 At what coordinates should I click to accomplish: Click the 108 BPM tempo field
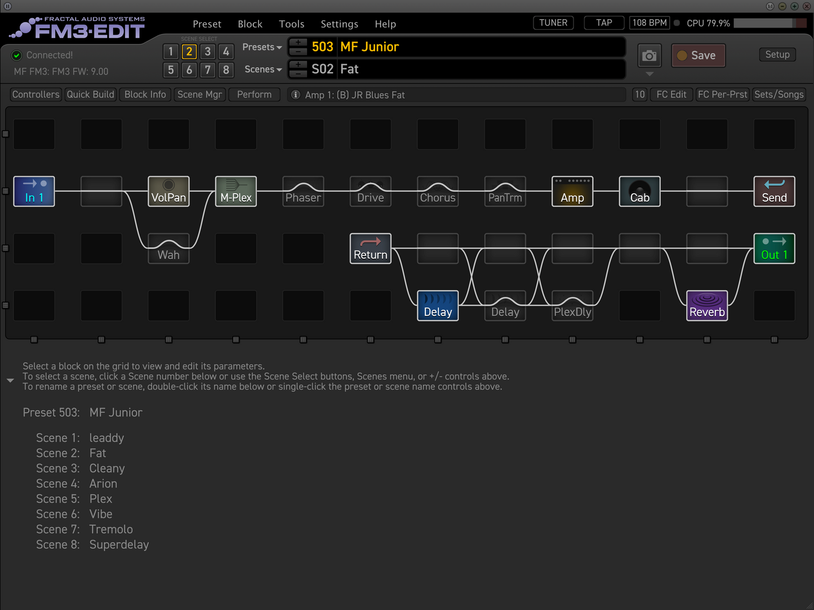pyautogui.click(x=650, y=23)
